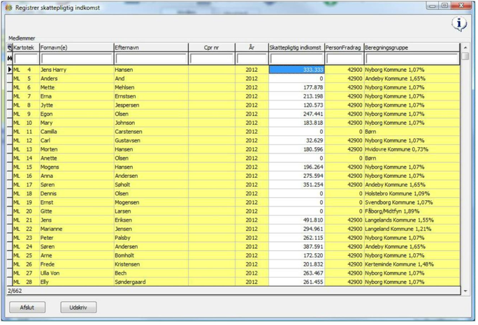
Task: Click income value 213.198
Action: [x=313, y=96]
